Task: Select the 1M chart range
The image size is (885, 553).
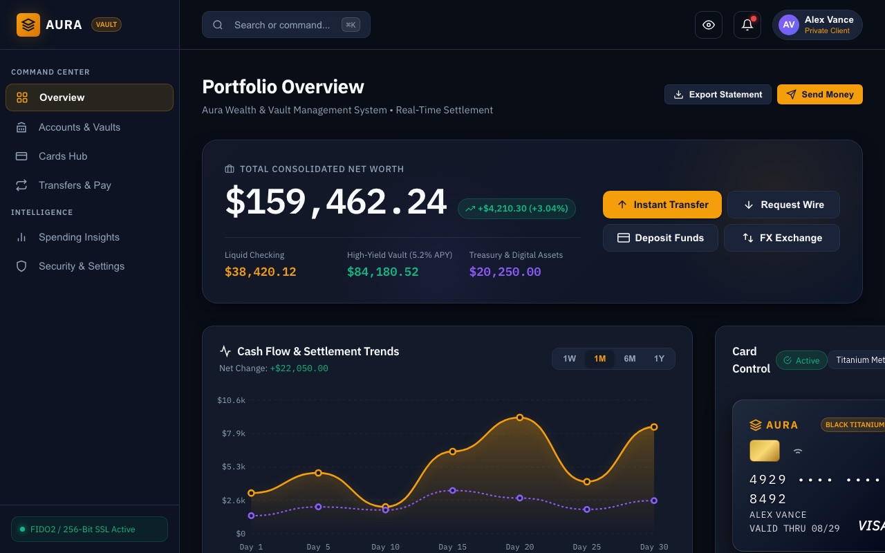Action: pos(599,359)
